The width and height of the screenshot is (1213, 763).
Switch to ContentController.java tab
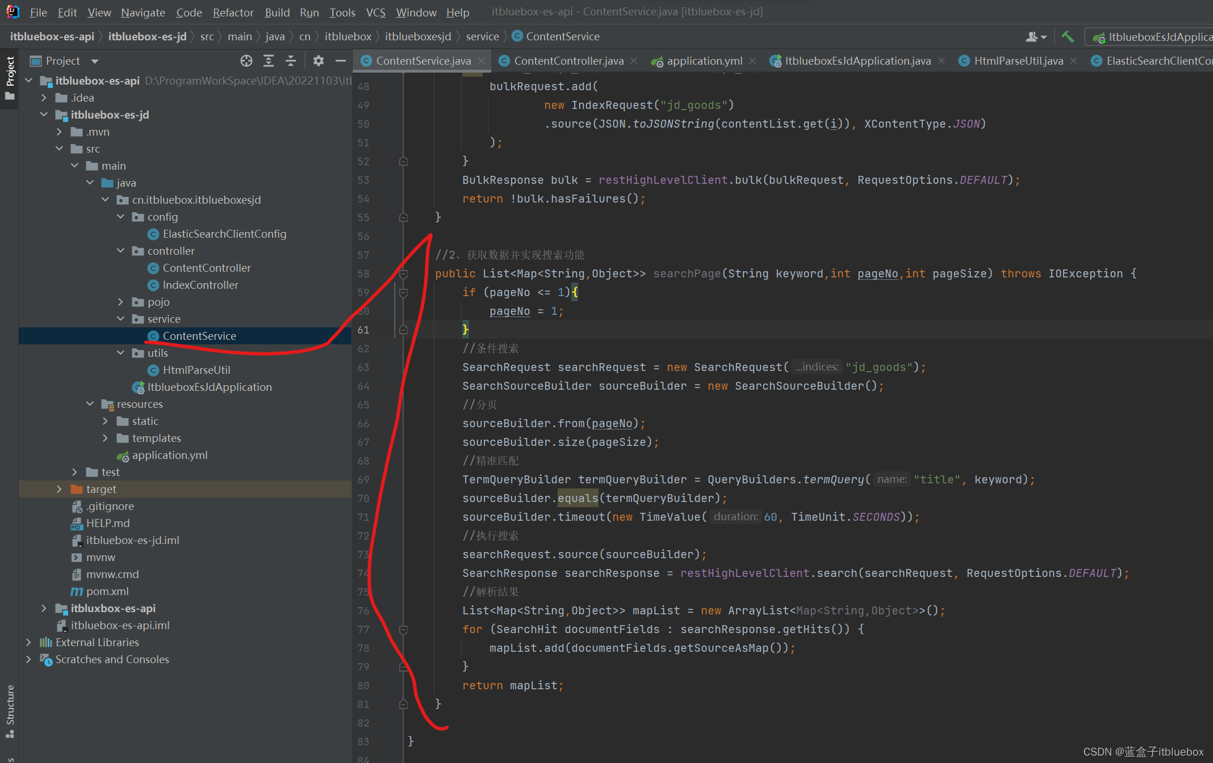568,61
